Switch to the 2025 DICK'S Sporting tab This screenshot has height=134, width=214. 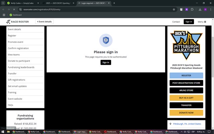[x=58, y=3]
